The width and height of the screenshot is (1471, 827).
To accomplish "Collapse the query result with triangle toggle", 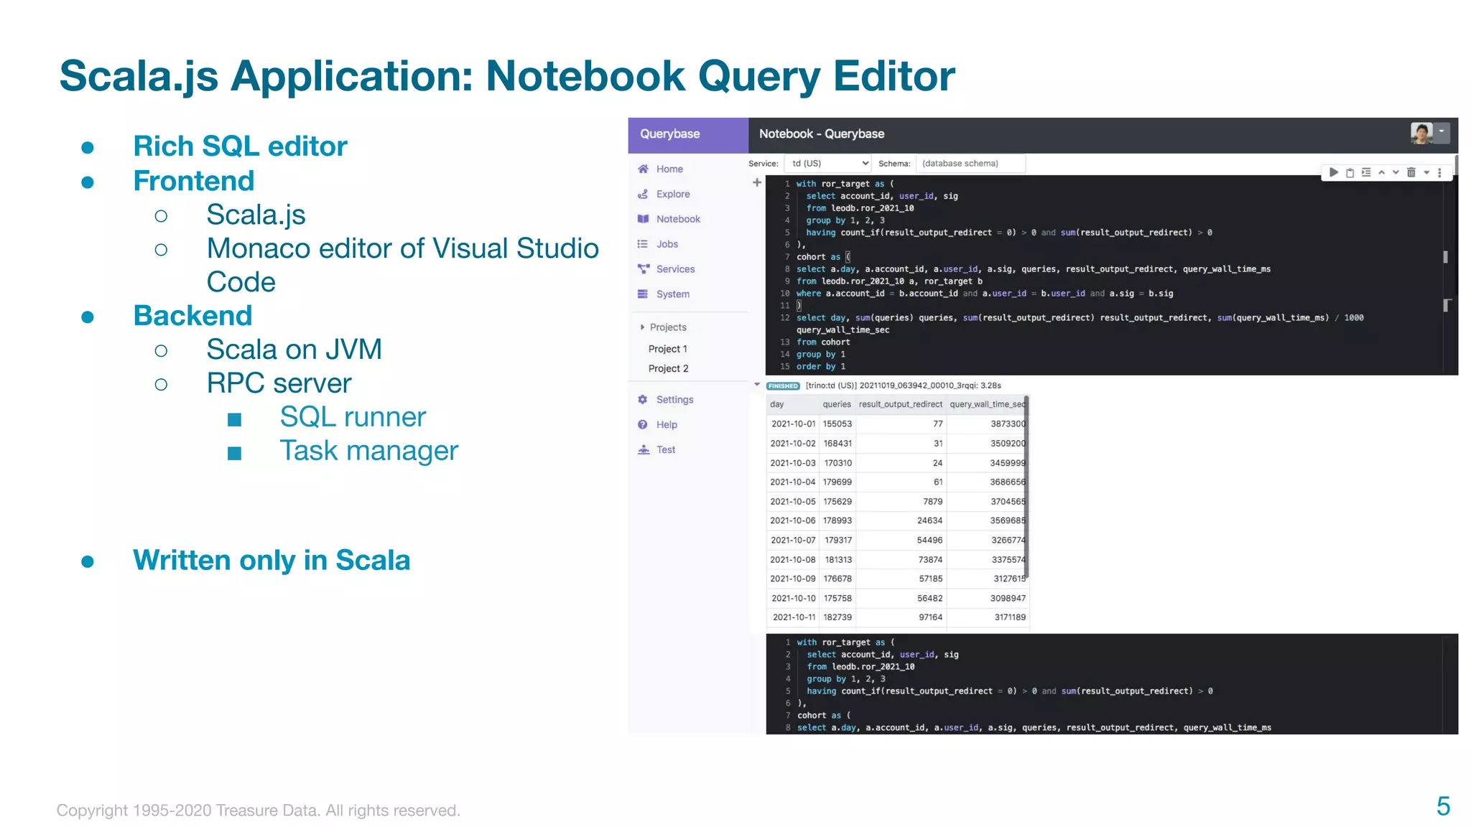I will click(x=757, y=385).
